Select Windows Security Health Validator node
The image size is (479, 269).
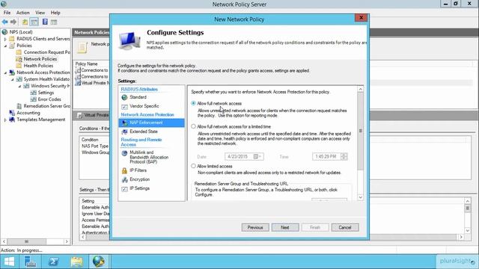coord(50,86)
